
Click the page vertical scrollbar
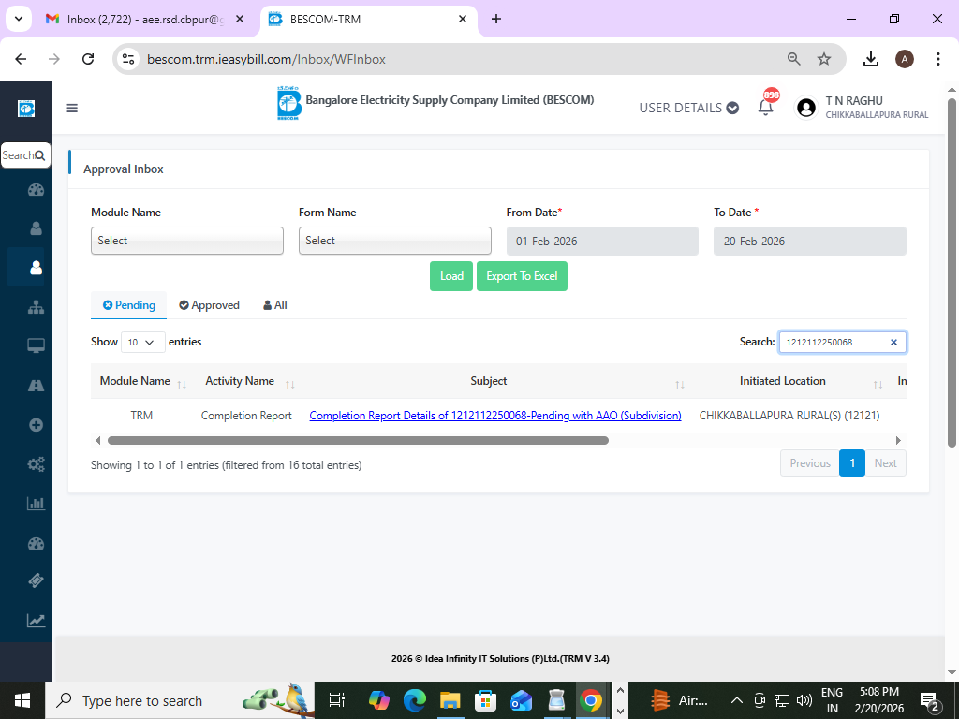coord(952,272)
